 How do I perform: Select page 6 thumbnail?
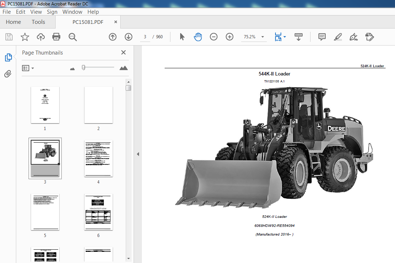(x=99, y=212)
